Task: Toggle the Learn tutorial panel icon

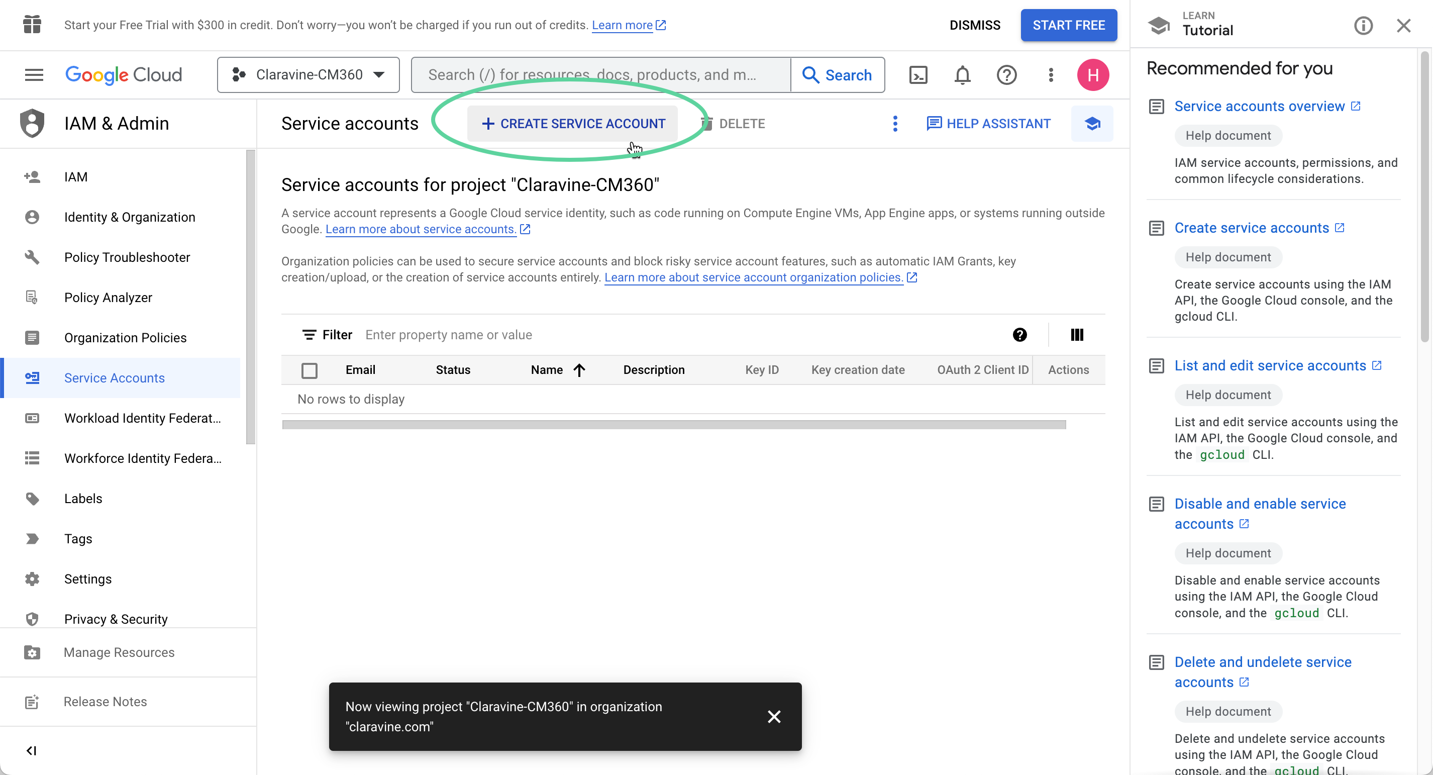Action: 1092,124
